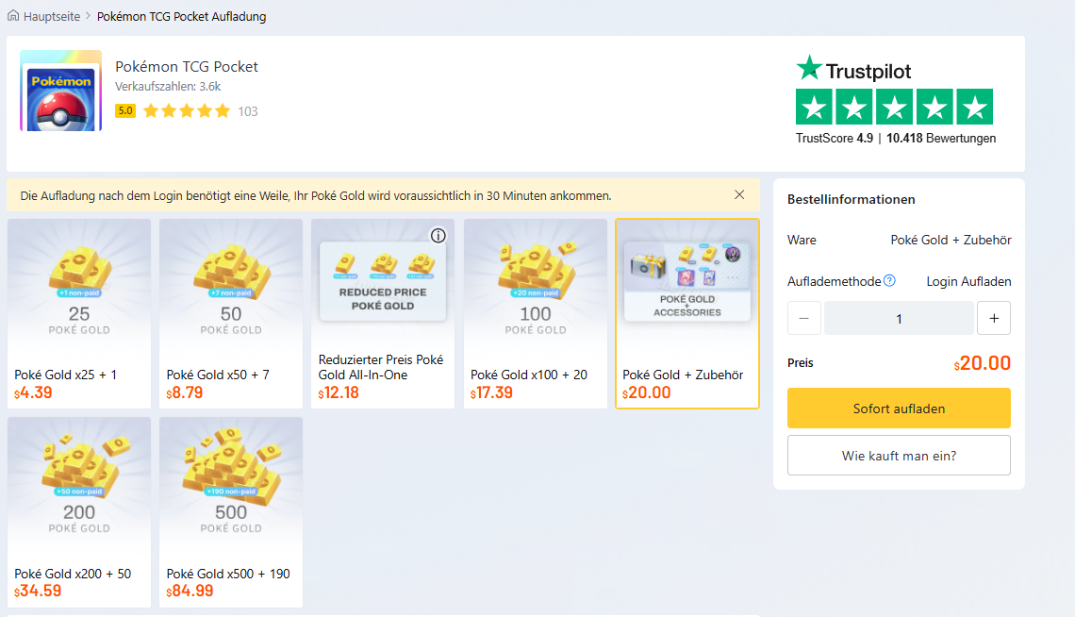The image size is (1075, 617).
Task: Select the Poké Gold x200 + 50 pack
Action: (x=79, y=512)
